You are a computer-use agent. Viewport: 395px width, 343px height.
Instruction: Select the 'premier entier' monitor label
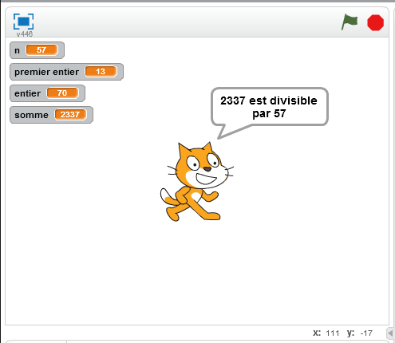pos(46,72)
